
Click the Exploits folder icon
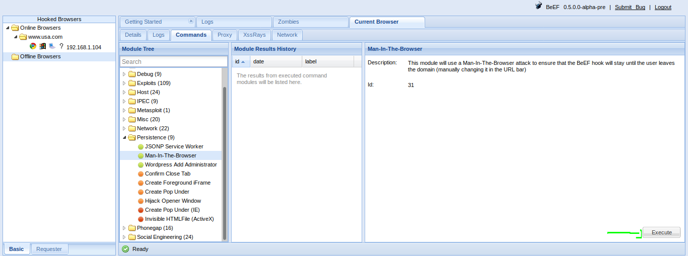132,83
